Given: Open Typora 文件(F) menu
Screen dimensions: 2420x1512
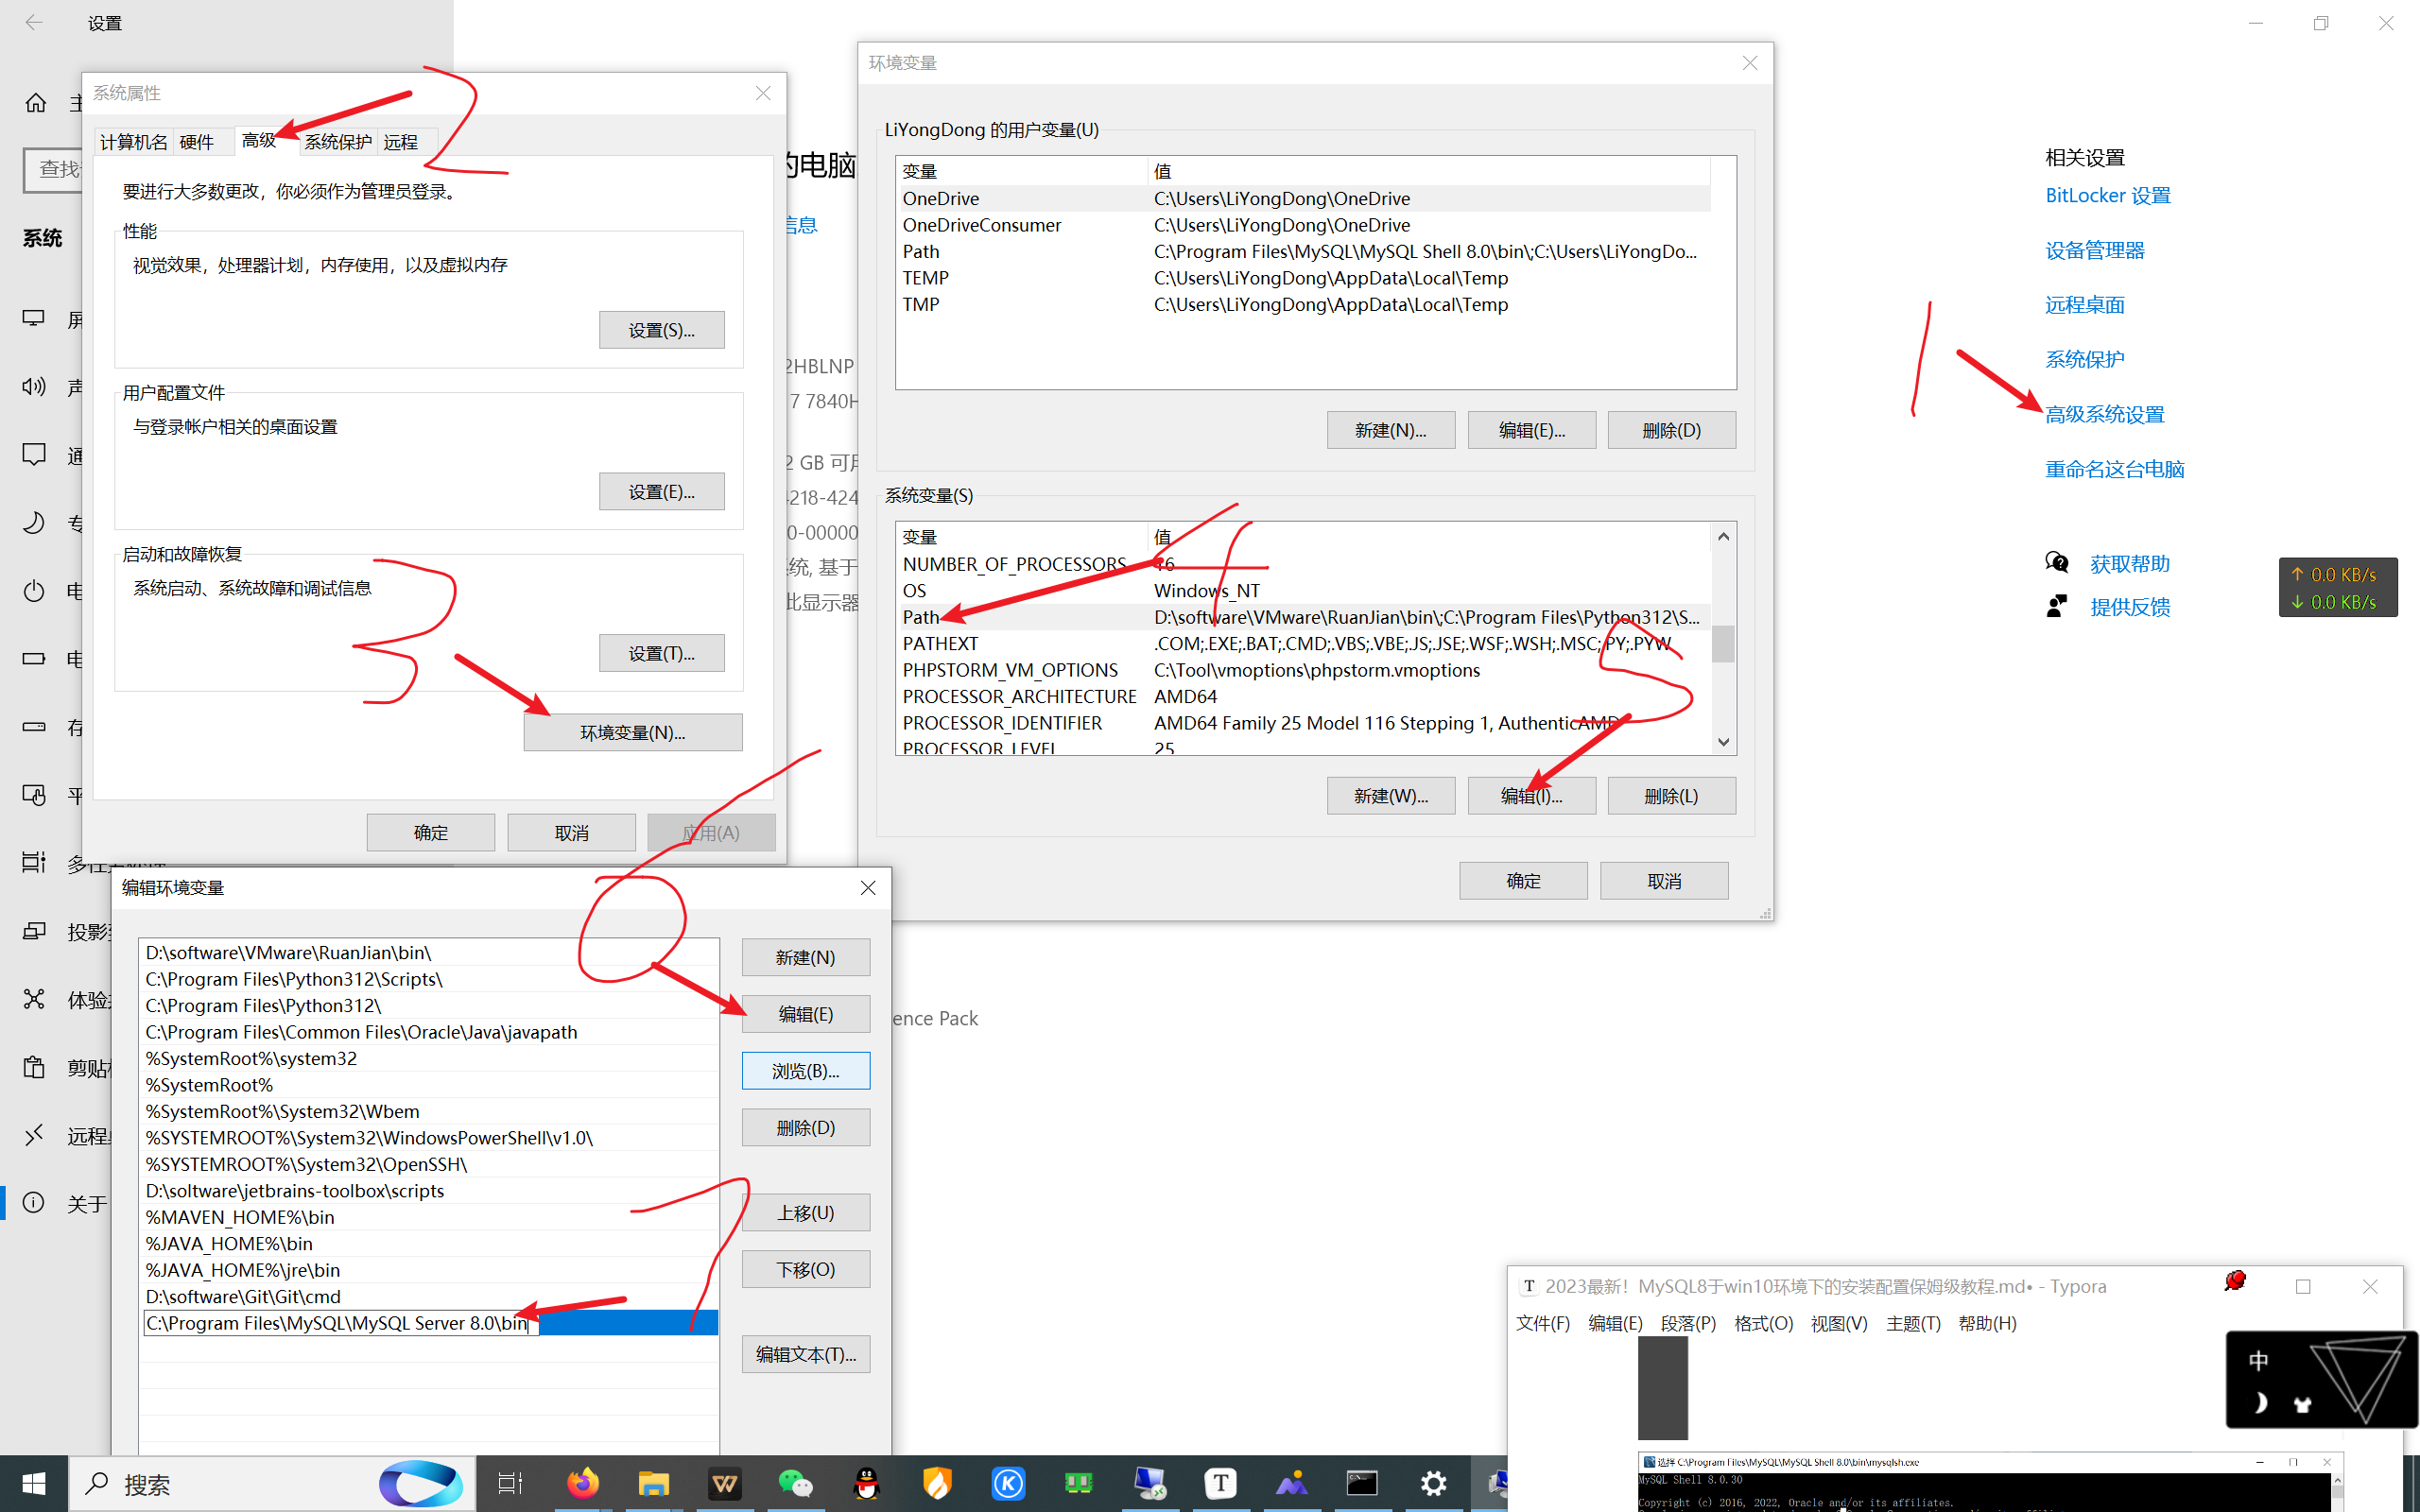Looking at the screenshot, I should [x=1543, y=1323].
